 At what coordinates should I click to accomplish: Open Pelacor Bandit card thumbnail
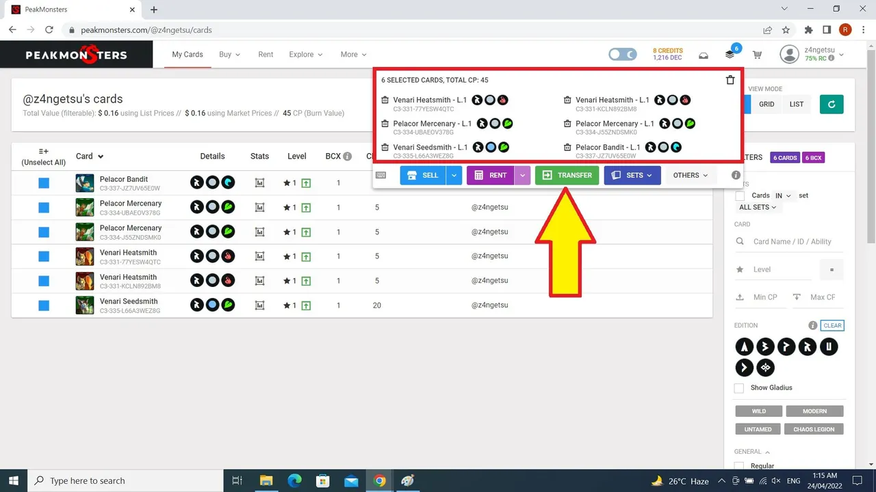pyautogui.click(x=85, y=183)
